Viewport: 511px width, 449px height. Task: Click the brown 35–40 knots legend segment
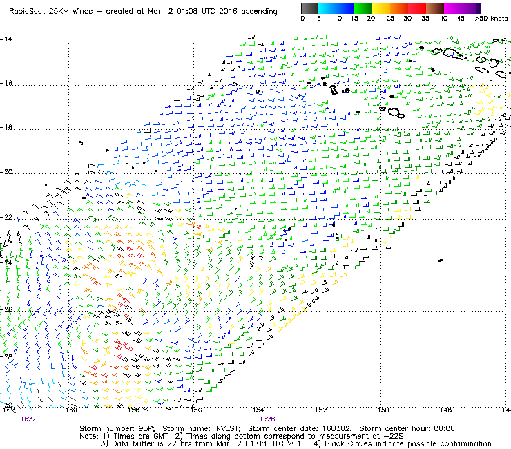pyautogui.click(x=435, y=8)
